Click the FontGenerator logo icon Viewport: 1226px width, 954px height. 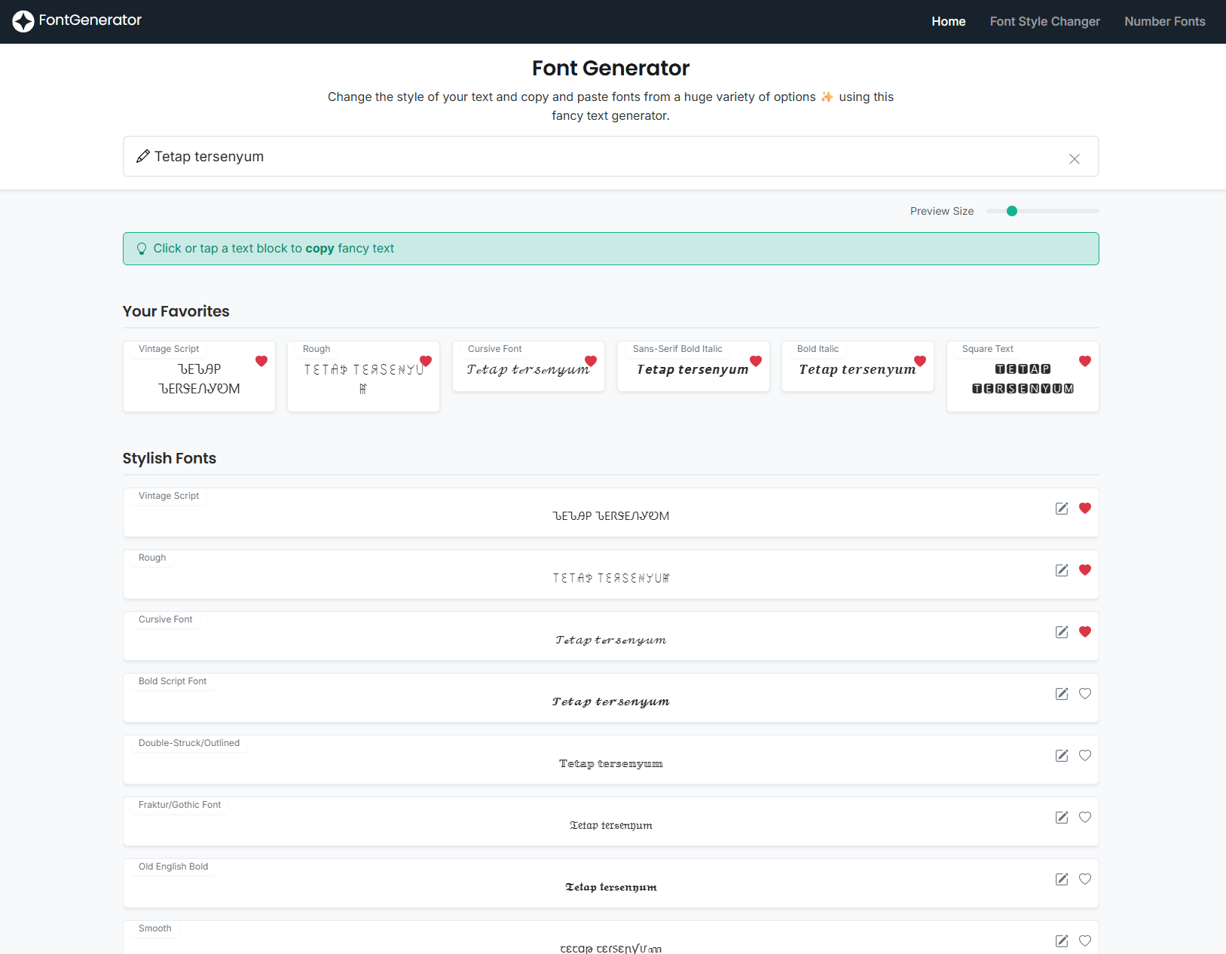coord(23,21)
